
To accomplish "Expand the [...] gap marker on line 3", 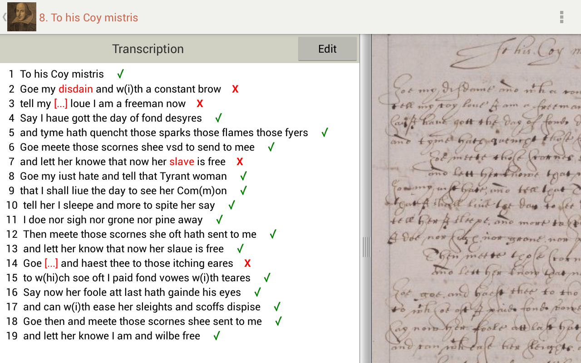I will 60,103.
